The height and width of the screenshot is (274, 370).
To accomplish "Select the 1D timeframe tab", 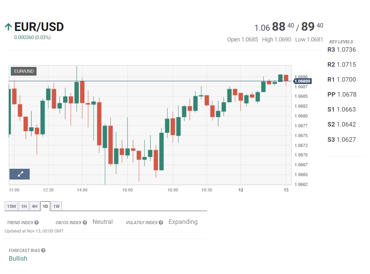I will [45, 206].
